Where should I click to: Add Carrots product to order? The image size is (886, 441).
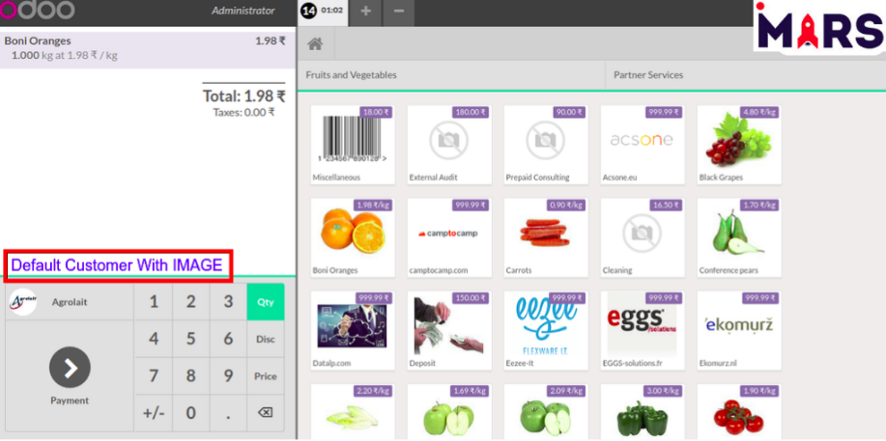tap(545, 235)
